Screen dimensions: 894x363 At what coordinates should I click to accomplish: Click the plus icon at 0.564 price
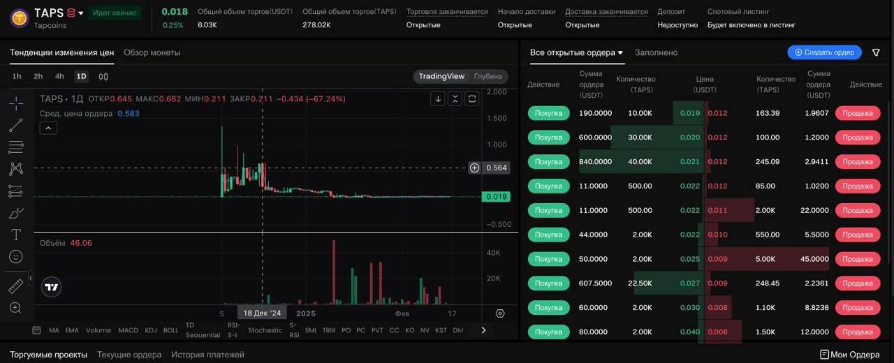474,168
